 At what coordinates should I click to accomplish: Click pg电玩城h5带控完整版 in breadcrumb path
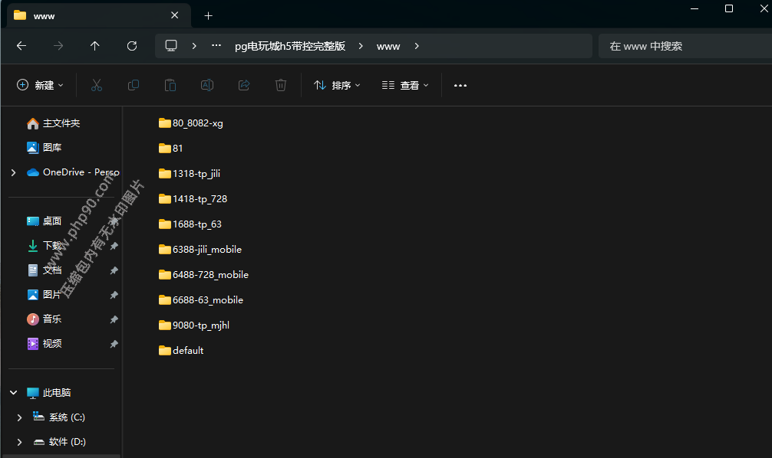(290, 46)
